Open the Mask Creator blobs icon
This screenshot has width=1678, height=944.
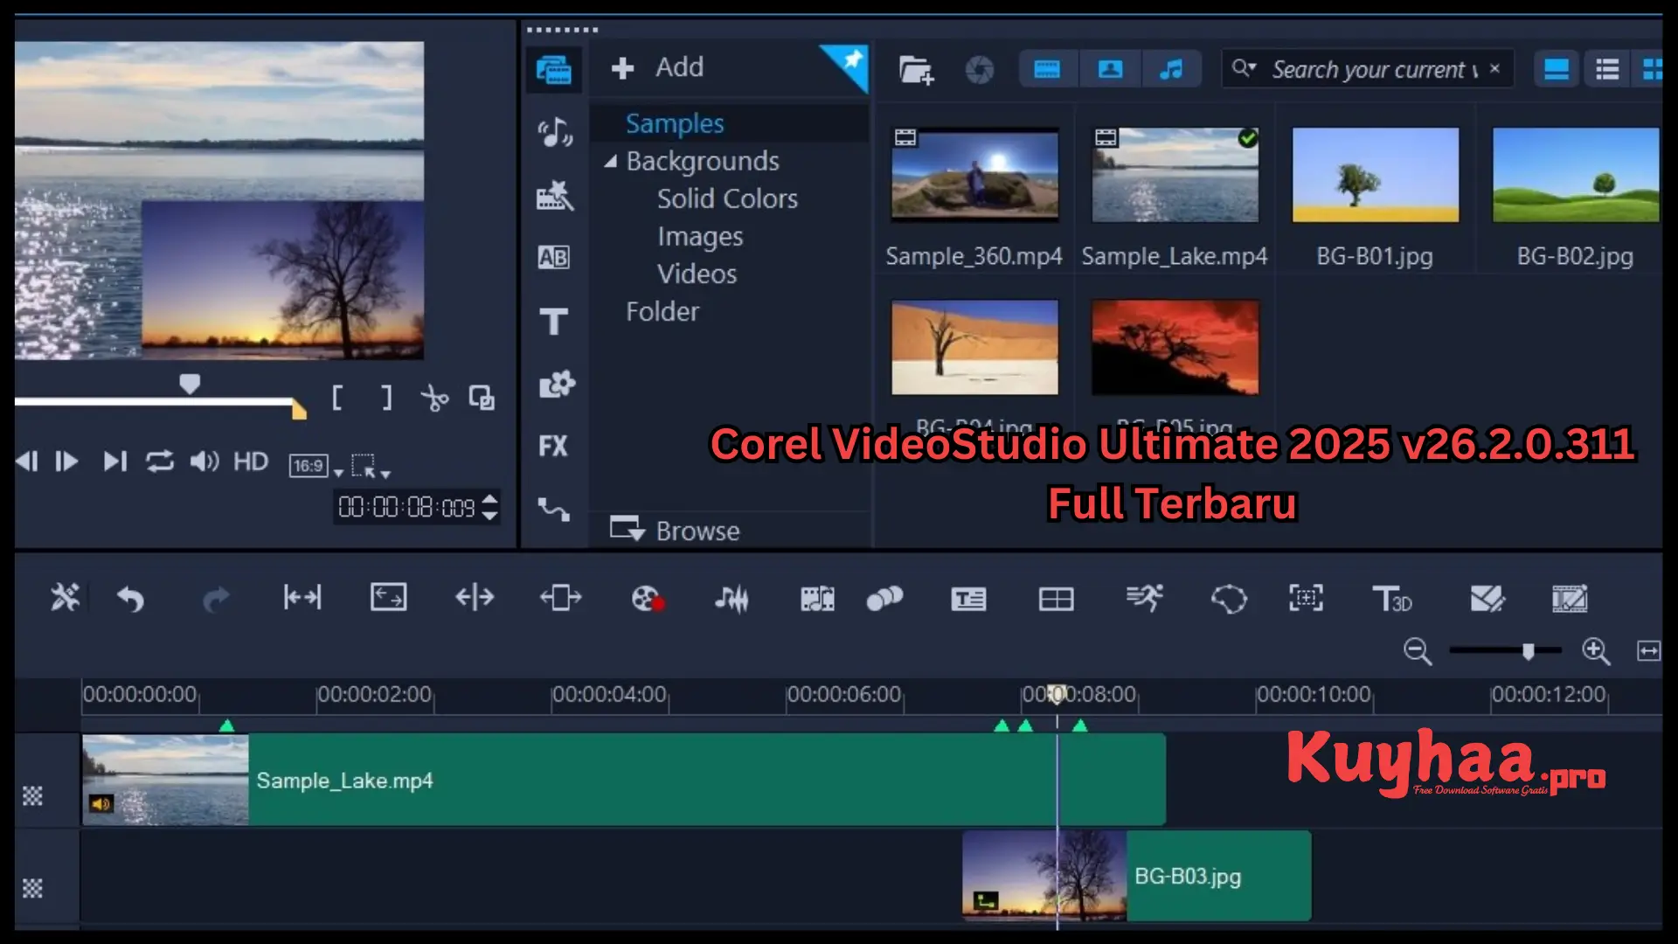click(884, 599)
